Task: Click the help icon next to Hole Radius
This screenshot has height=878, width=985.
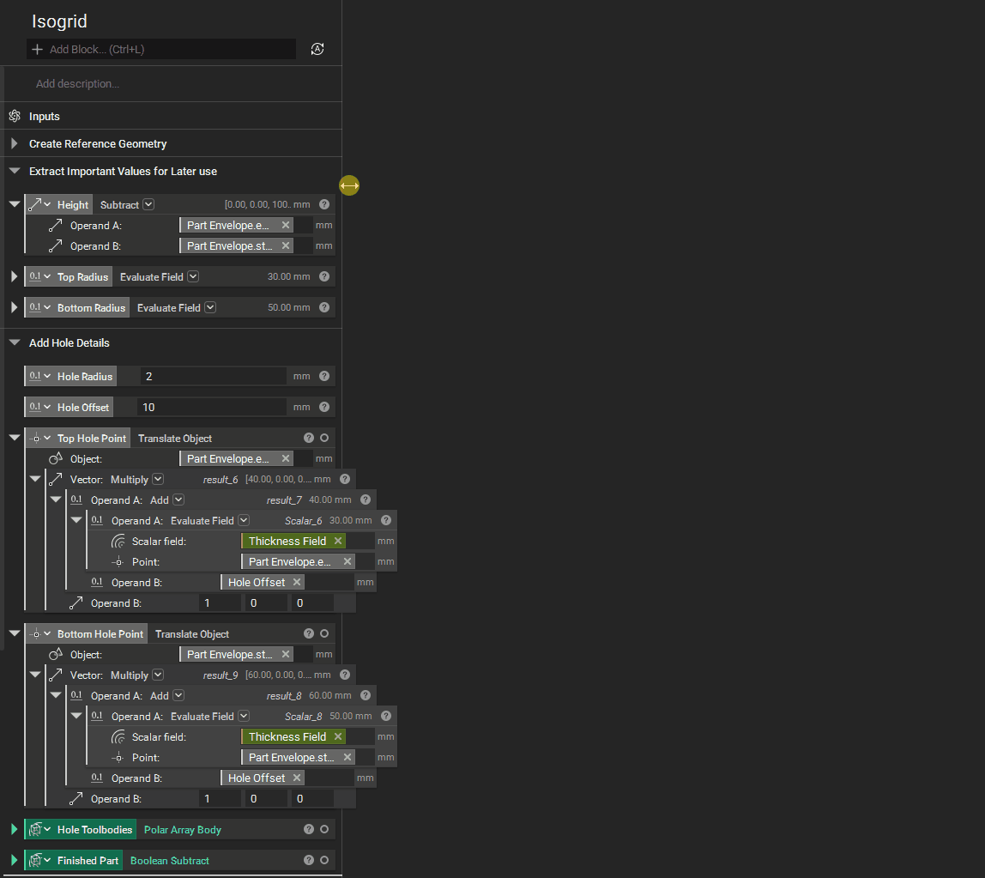Action: pyautogui.click(x=323, y=376)
